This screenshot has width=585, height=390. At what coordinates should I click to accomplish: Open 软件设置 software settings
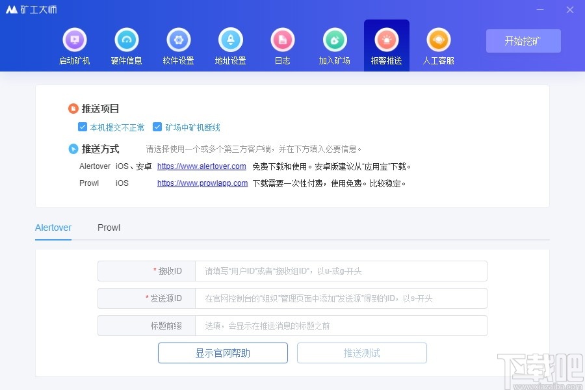point(178,44)
